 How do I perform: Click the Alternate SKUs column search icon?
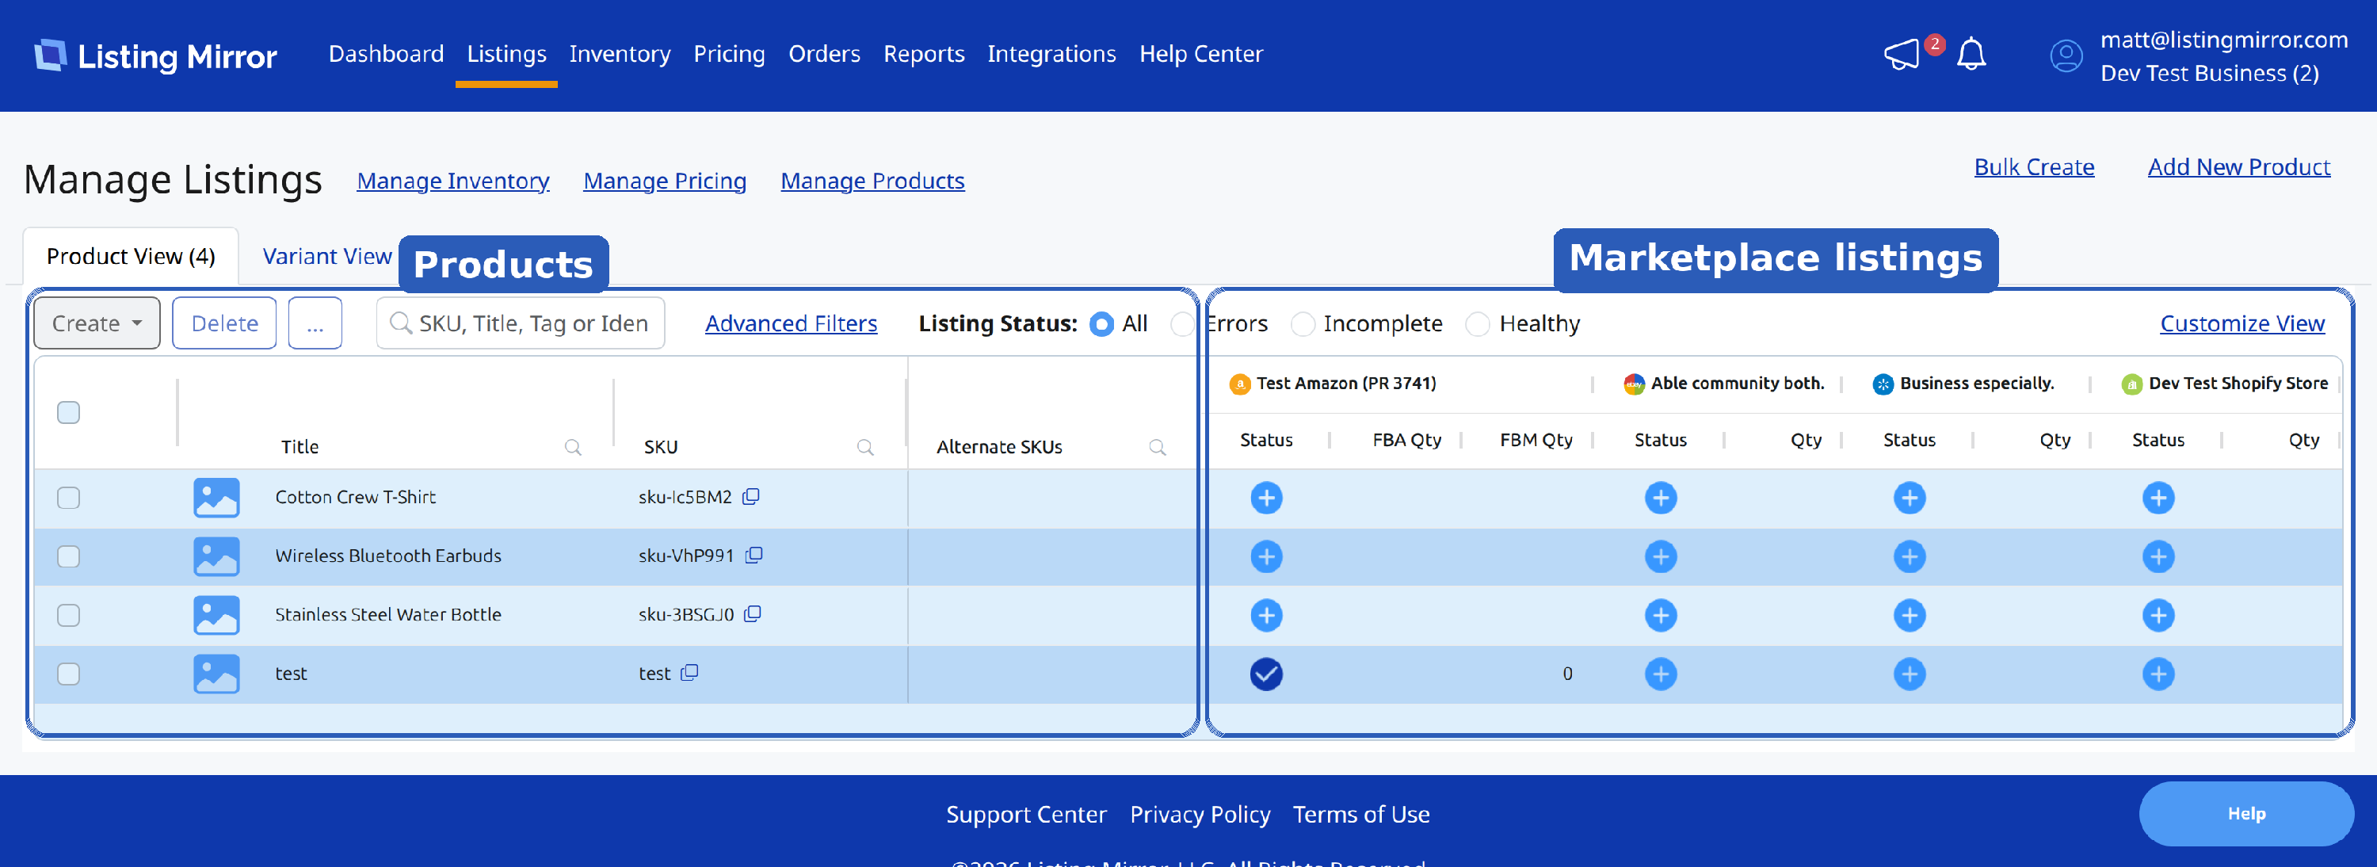click(x=1157, y=448)
